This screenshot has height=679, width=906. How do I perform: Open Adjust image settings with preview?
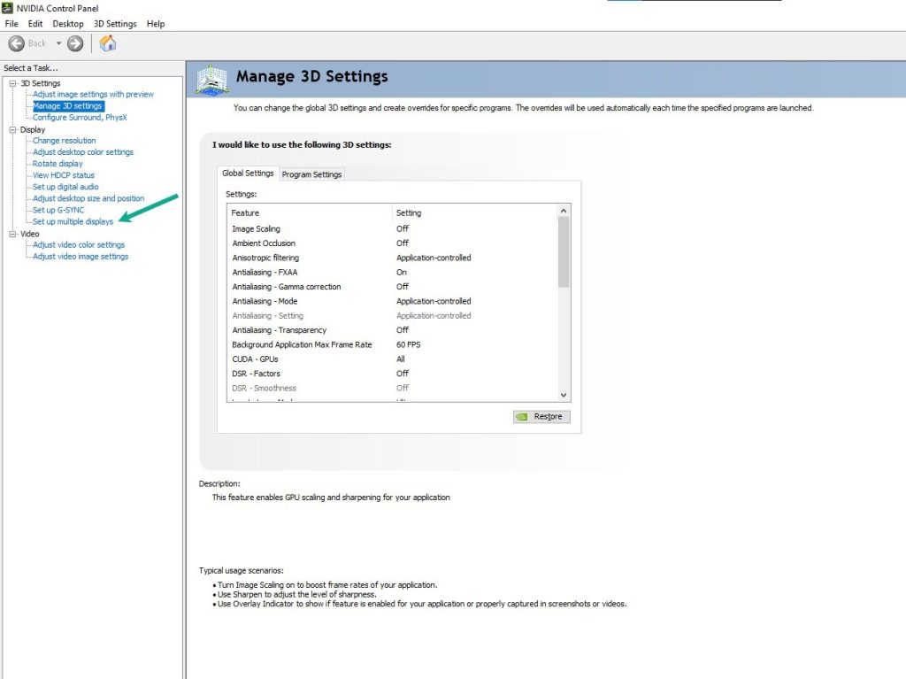(x=93, y=94)
